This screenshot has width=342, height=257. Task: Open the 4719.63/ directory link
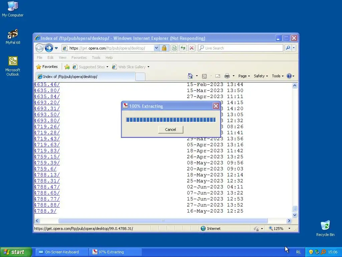click(x=47, y=145)
